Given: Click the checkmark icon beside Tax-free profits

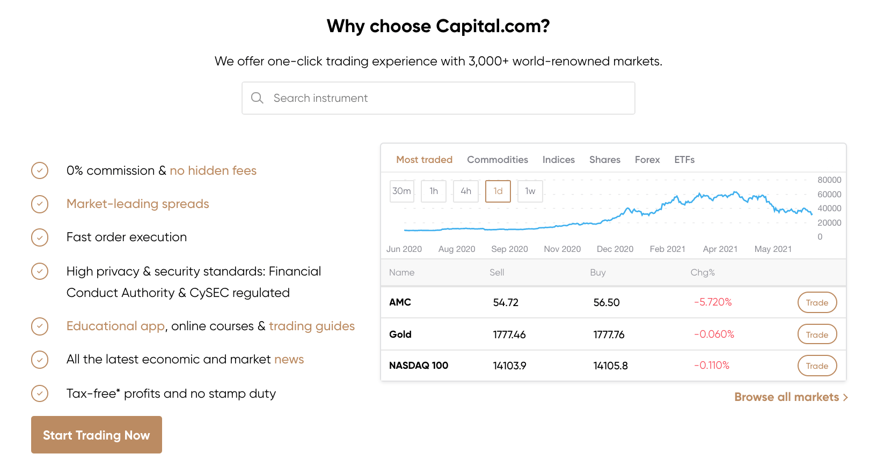Looking at the screenshot, I should click(x=40, y=393).
